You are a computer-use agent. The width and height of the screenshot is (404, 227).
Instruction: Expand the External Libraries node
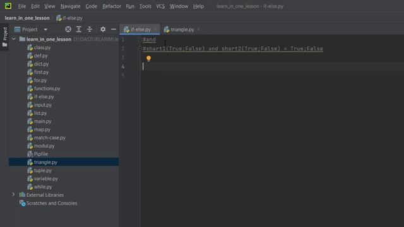pyautogui.click(x=13, y=195)
